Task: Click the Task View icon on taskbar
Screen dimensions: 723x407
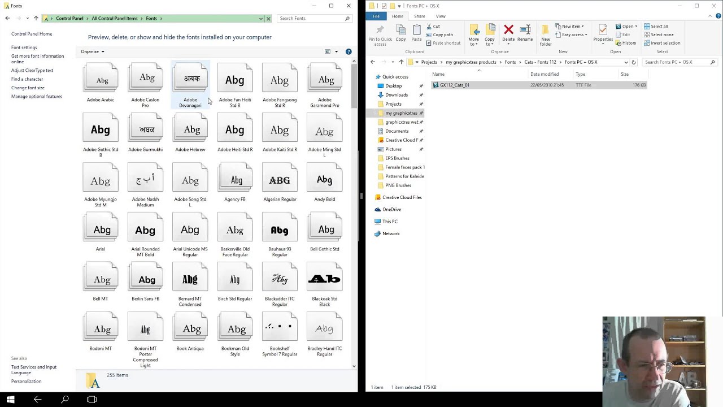Action: 92,400
